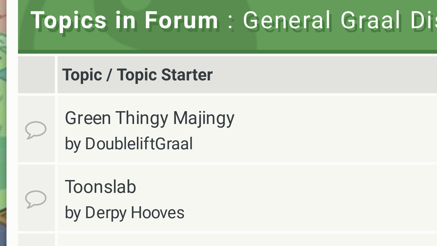Click the "Topic / Topic Starter" column header

[x=137, y=75]
